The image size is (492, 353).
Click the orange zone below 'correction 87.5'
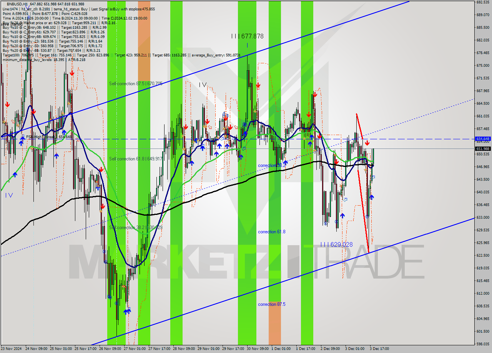tap(275, 323)
